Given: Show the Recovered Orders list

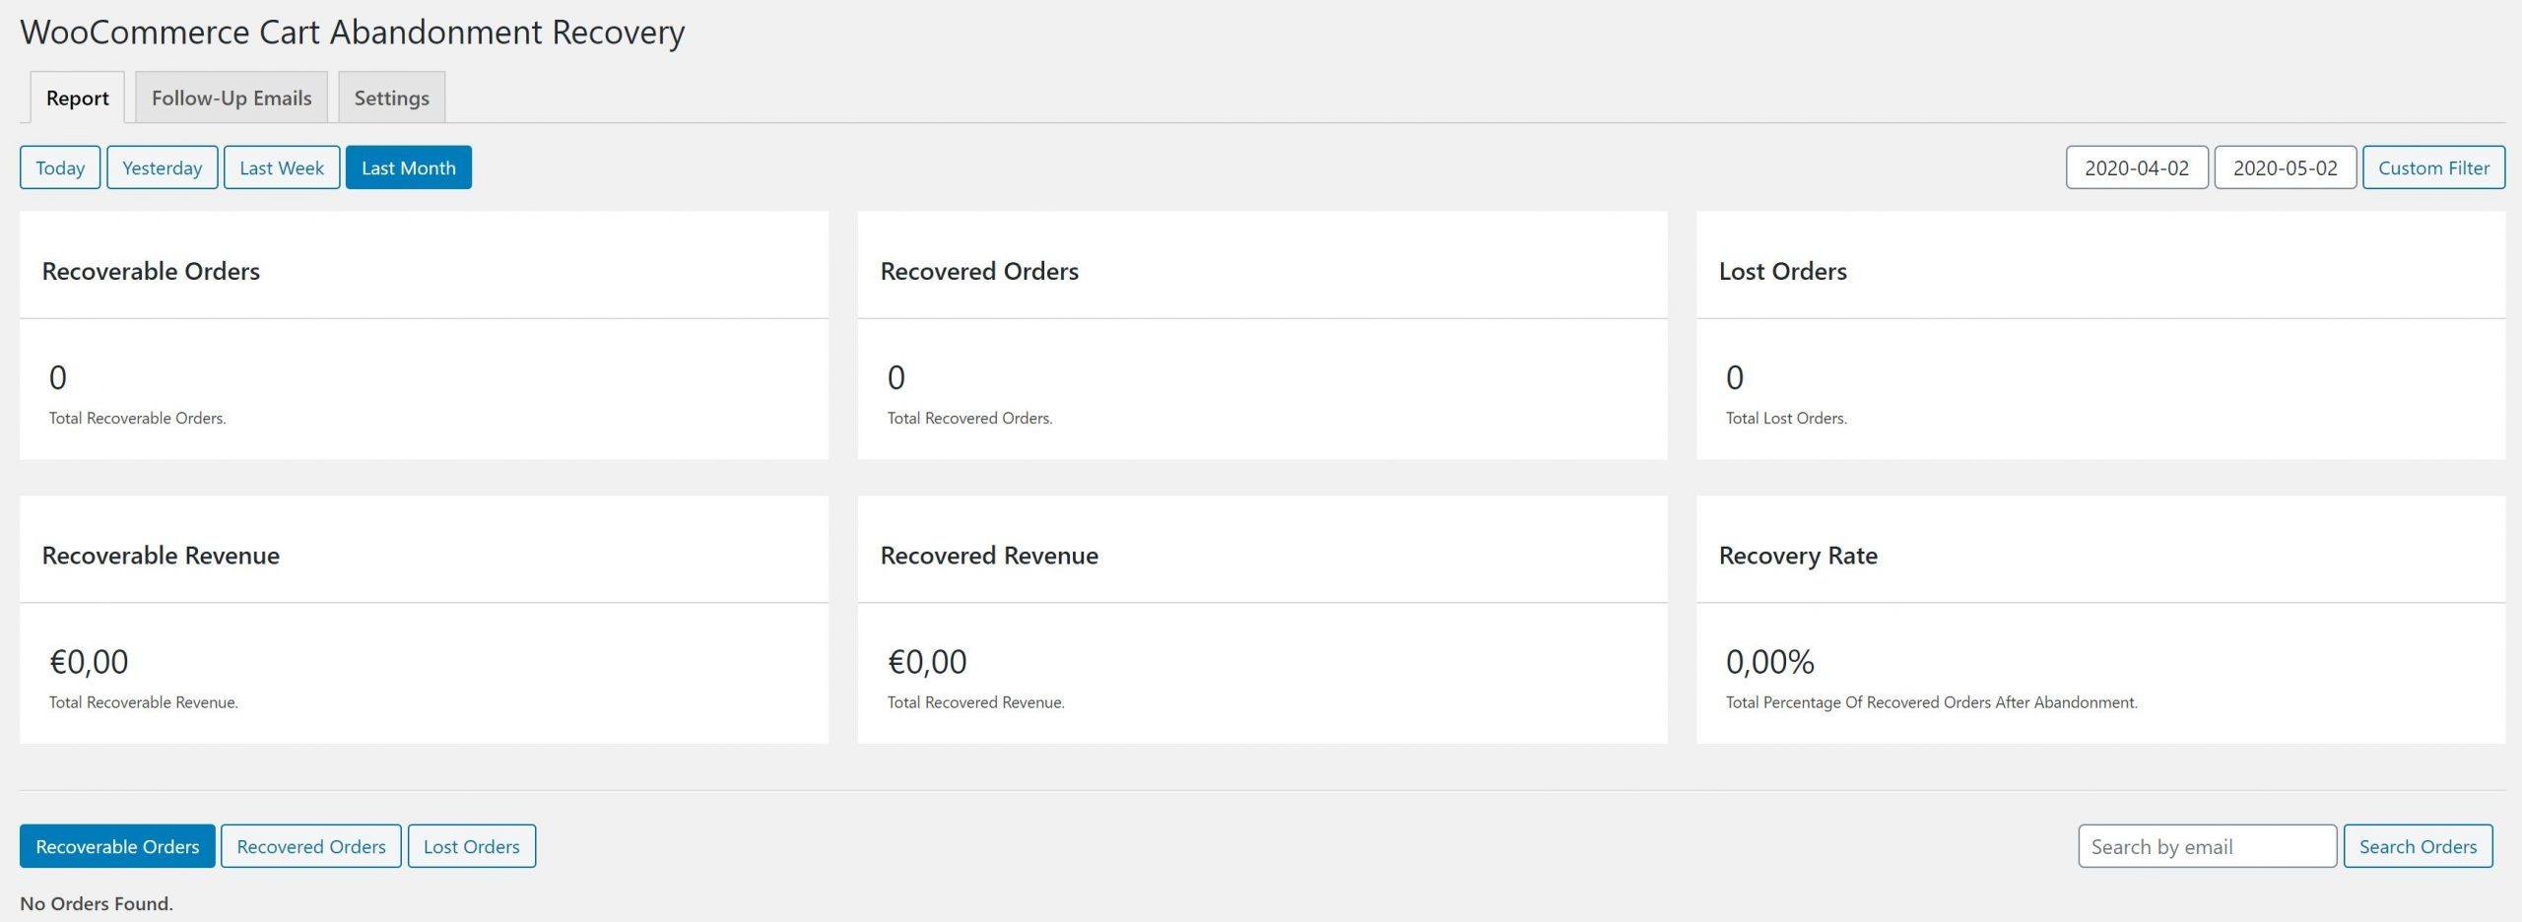Looking at the screenshot, I should tap(311, 846).
